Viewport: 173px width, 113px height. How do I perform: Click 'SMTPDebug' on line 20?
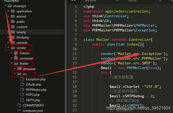click(134, 96)
